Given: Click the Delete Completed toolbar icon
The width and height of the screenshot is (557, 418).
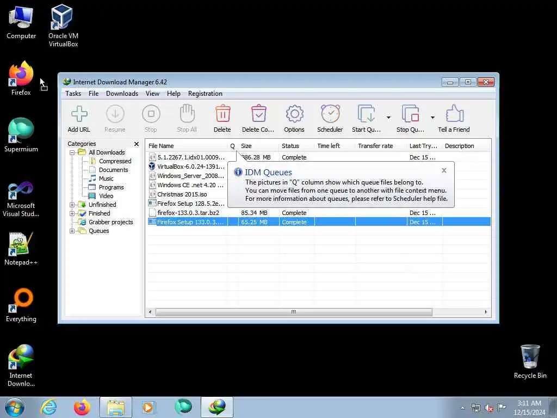Looking at the screenshot, I should tap(258, 114).
